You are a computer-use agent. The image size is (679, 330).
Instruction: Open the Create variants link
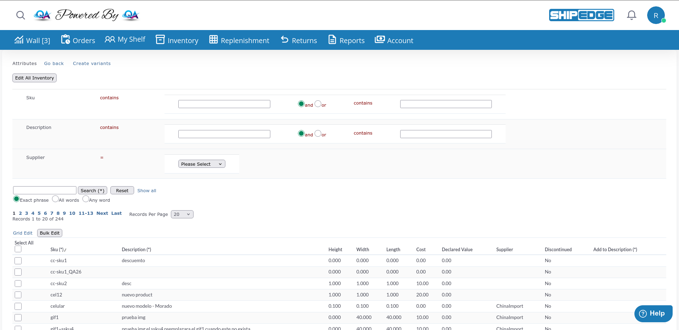pyautogui.click(x=92, y=63)
